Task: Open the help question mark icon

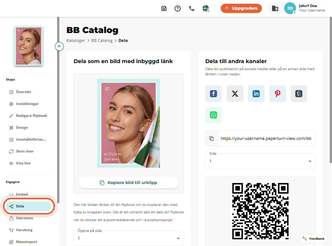Action: coord(177,9)
